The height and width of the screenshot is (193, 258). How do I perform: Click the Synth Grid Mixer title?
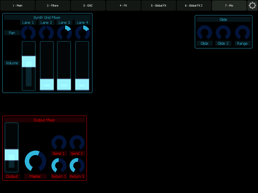tap(47, 17)
